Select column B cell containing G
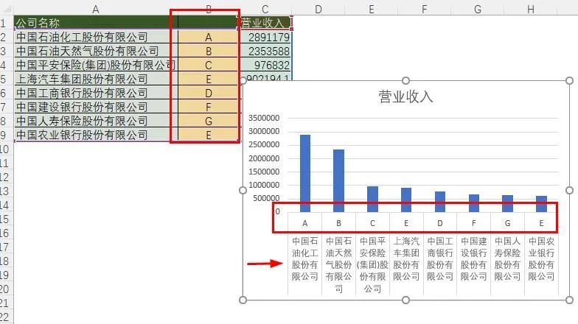The image size is (578, 324). (x=208, y=121)
